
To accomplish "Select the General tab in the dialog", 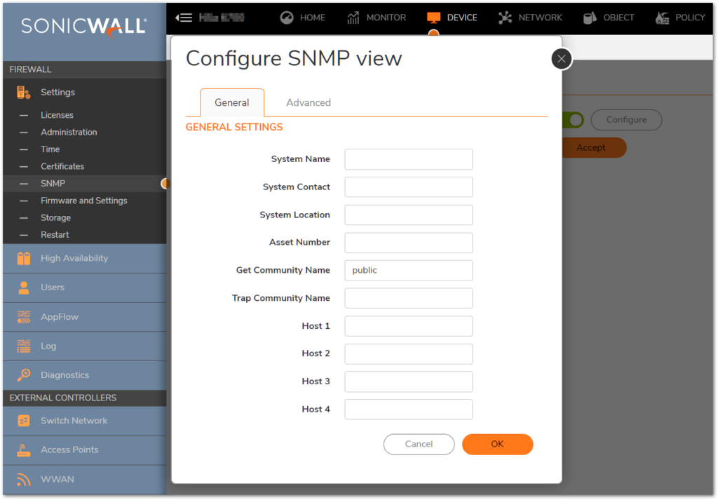I will (x=232, y=102).
